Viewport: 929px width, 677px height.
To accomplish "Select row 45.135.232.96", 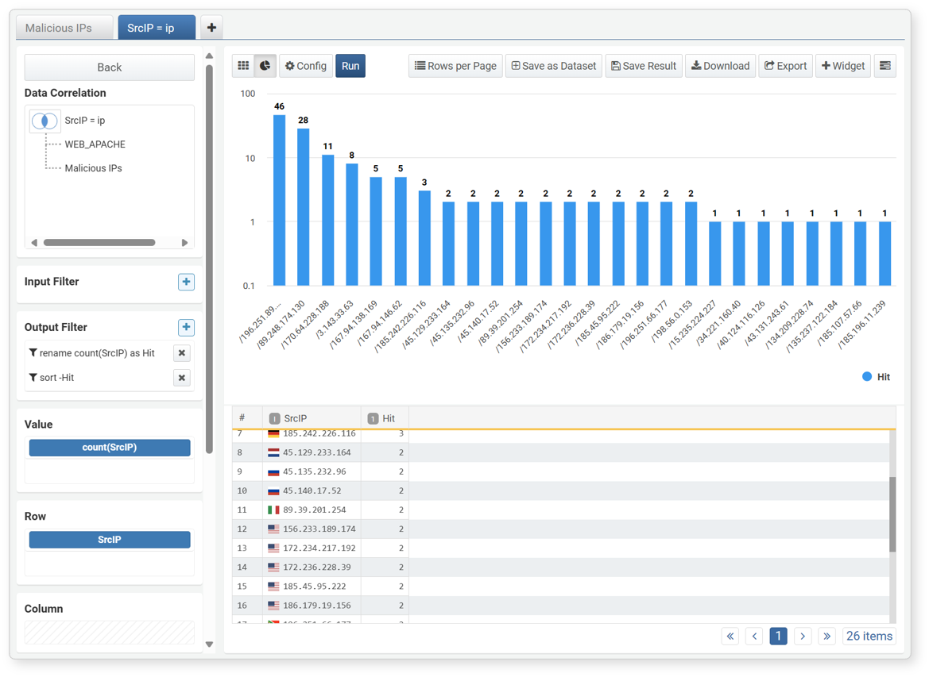I will pyautogui.click(x=560, y=471).
